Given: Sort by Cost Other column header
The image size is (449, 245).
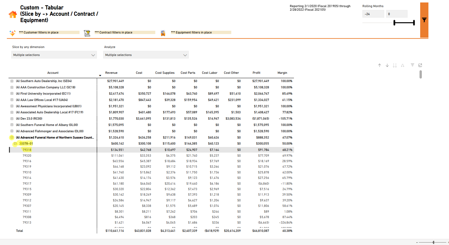Looking at the screenshot, I should point(231,73).
